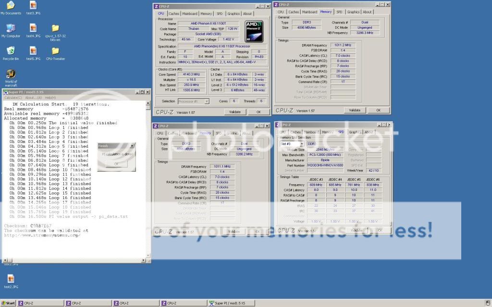The image size is (492, 307).
Task: Open the World of Warcraft desktop icon
Action: 11,75
